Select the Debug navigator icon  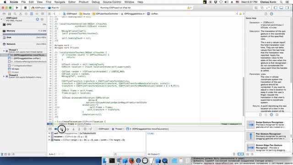[32, 14]
